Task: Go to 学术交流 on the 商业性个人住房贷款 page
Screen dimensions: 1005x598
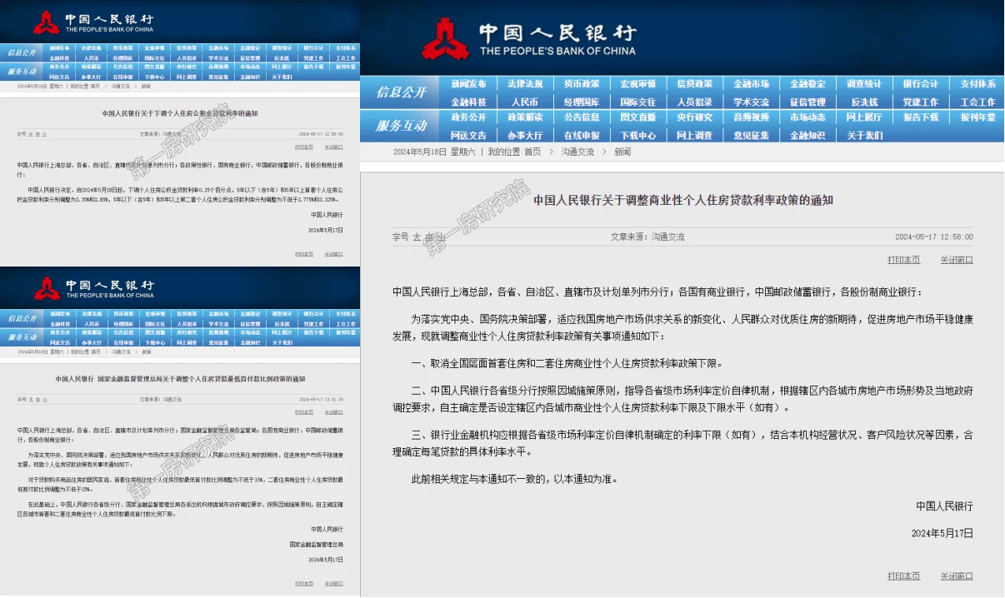Action: pyautogui.click(x=752, y=102)
